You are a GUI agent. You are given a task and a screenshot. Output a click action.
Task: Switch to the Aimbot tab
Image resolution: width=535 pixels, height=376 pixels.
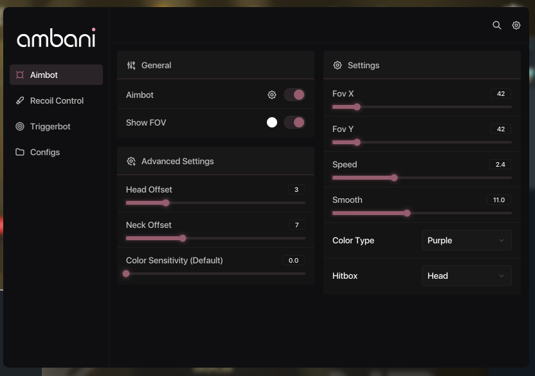tap(56, 75)
